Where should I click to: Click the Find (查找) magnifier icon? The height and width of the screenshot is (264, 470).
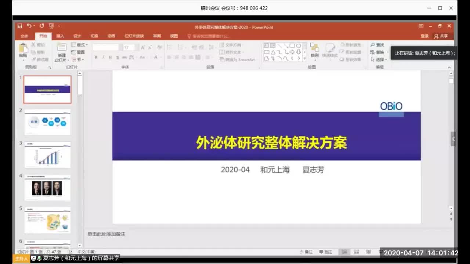pos(377,45)
